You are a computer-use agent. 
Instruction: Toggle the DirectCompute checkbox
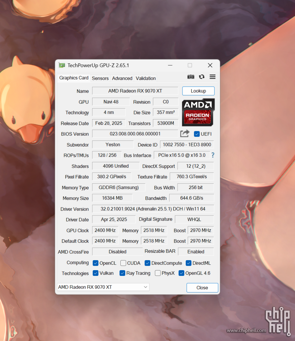(x=147, y=263)
